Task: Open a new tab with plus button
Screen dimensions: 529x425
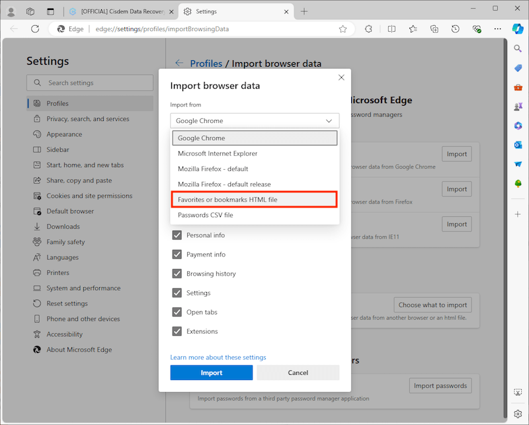Action: (x=304, y=11)
